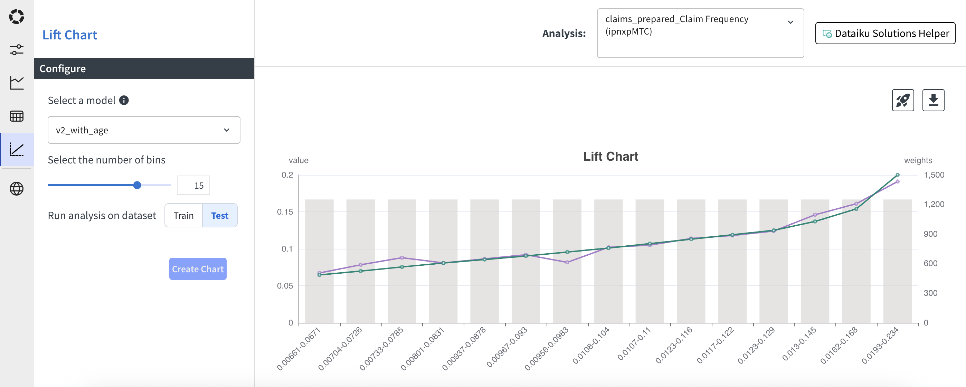Click the Dataiku webapp logo icon
The width and height of the screenshot is (966, 387).
click(x=17, y=17)
